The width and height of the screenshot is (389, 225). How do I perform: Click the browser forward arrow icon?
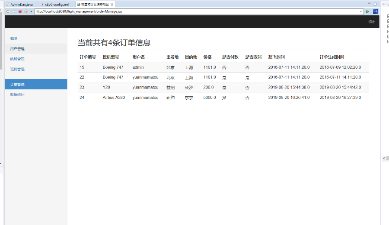click(14, 11)
